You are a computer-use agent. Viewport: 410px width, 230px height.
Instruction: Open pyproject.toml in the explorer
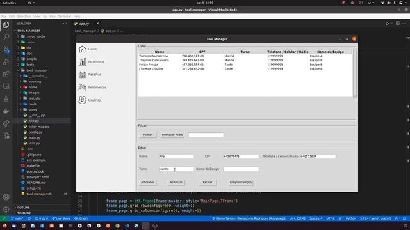tap(37, 177)
